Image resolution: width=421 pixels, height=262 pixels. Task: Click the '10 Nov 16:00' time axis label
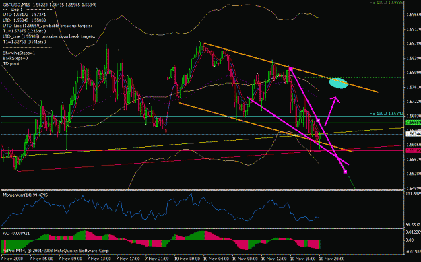[x=302, y=259]
